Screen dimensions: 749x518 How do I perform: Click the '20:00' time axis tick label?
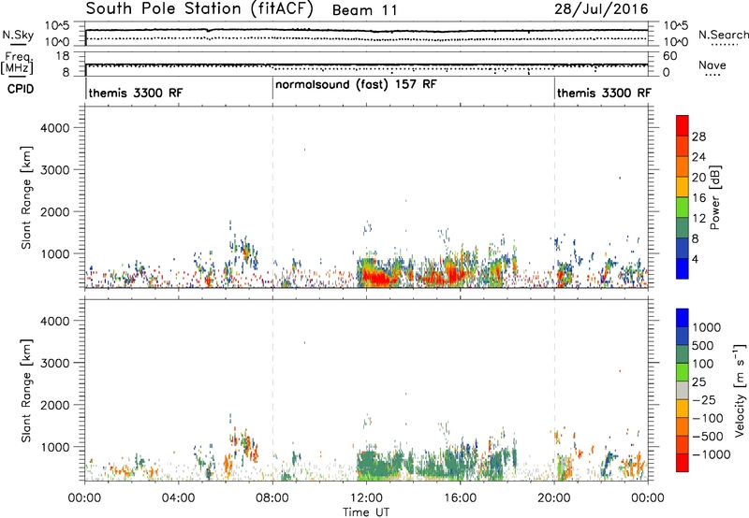coord(554,498)
